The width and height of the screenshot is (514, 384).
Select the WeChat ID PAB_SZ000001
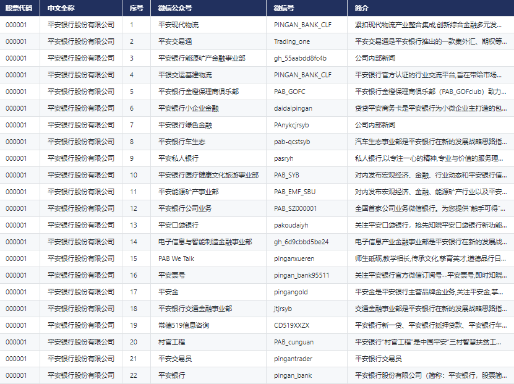pyautogui.click(x=296, y=209)
